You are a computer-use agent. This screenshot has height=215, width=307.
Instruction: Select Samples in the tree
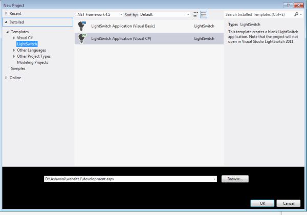click(18, 68)
